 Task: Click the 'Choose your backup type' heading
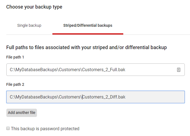(34, 7)
